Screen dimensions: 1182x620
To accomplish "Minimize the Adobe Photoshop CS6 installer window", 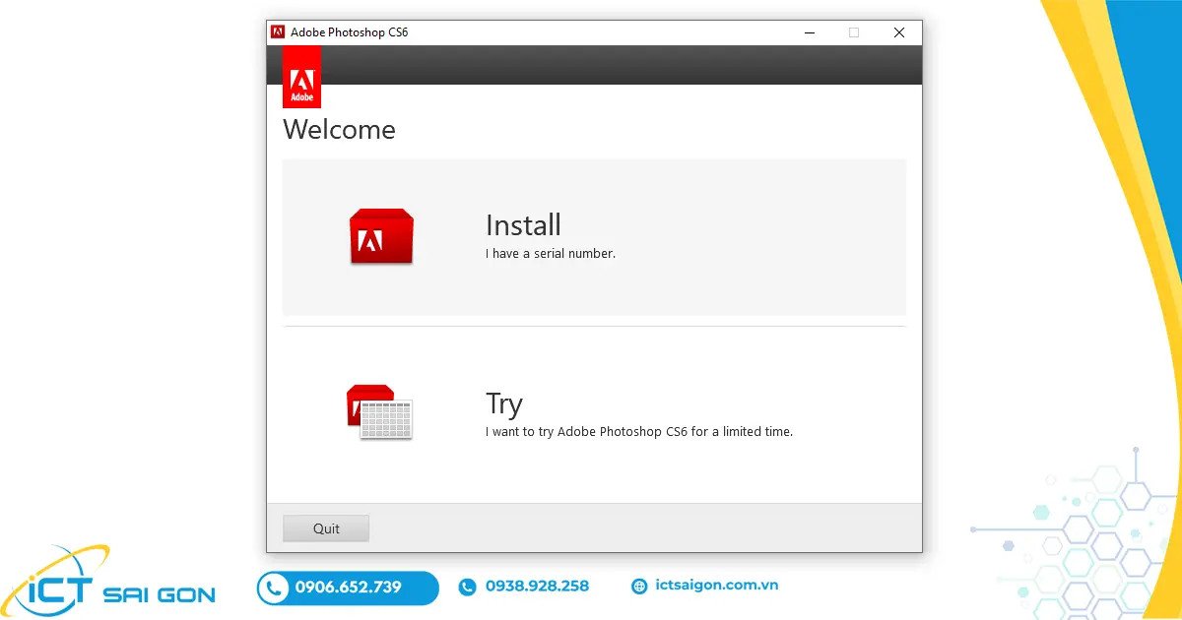I will click(x=809, y=32).
